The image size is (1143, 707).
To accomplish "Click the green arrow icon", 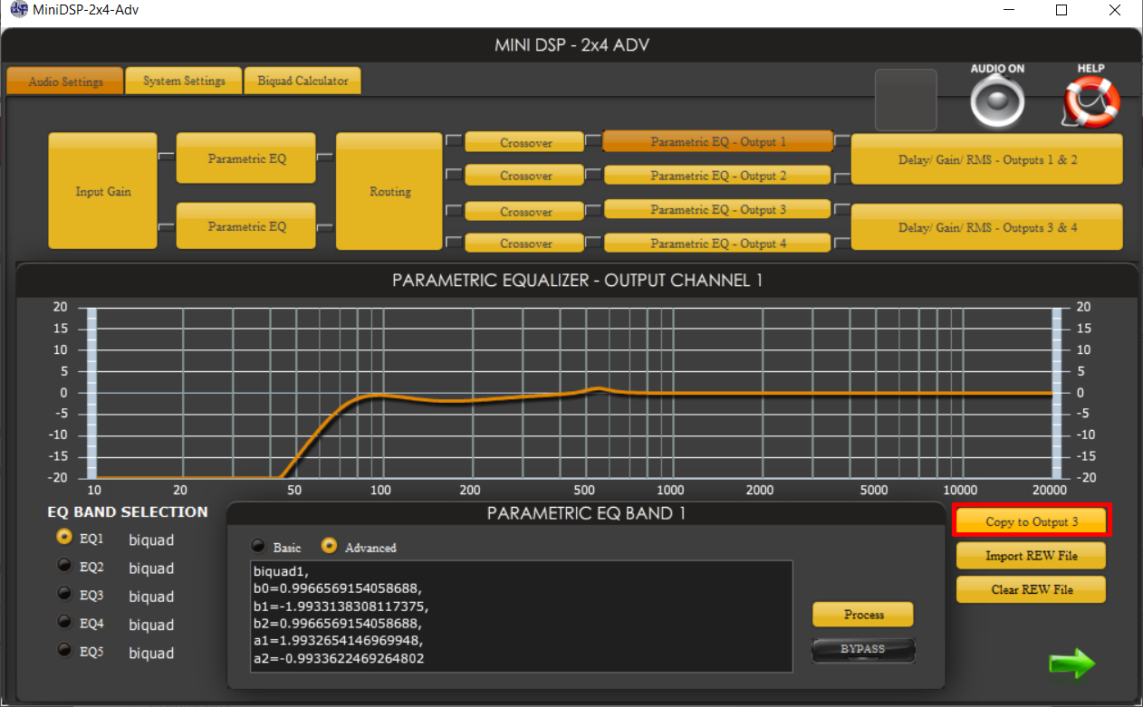I will tap(1072, 664).
